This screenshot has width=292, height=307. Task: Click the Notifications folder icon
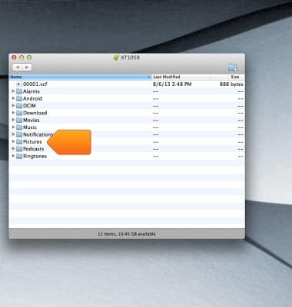[x=19, y=134]
